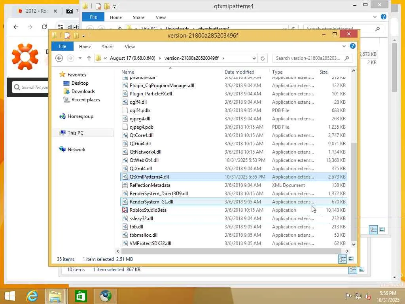Viewport: 405px width, 304px height.
Task: Select ReflectionMetadata XML document icon
Action: (x=125, y=185)
